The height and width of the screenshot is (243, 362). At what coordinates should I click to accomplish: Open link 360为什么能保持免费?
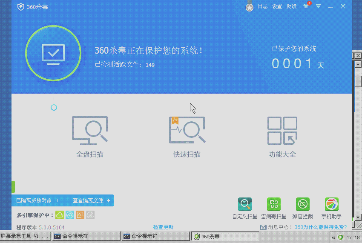coord(320,227)
